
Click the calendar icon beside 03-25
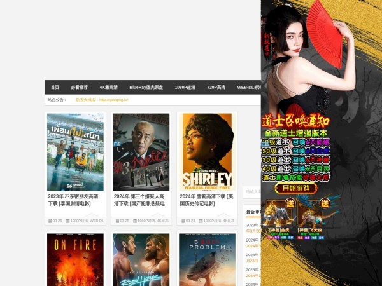coord(117,221)
